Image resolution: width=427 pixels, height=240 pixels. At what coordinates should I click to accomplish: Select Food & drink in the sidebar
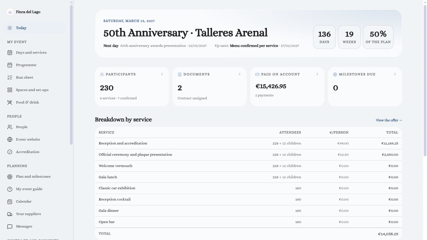point(35,102)
